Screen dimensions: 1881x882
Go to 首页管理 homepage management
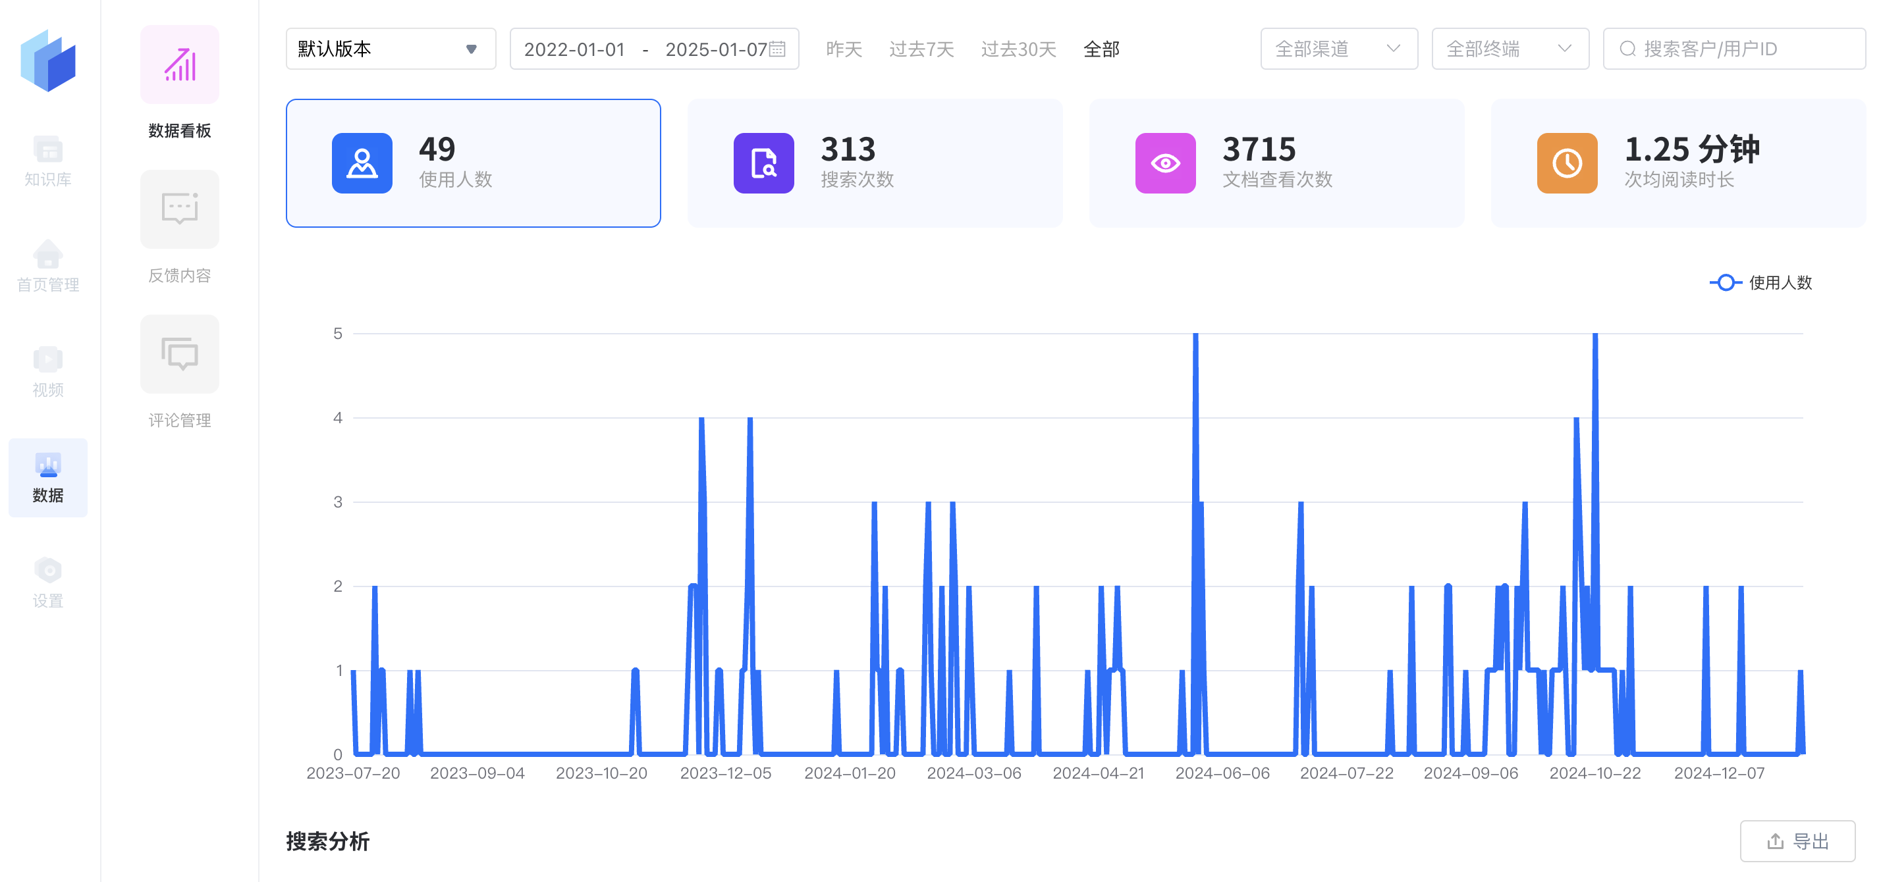[47, 267]
